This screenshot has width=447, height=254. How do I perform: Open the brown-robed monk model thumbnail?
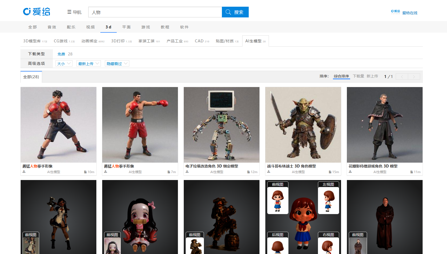385,217
